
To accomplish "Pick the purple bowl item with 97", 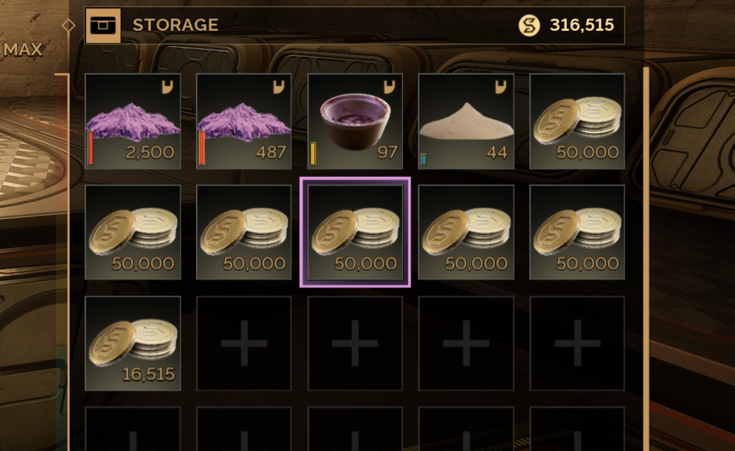I will [355, 121].
